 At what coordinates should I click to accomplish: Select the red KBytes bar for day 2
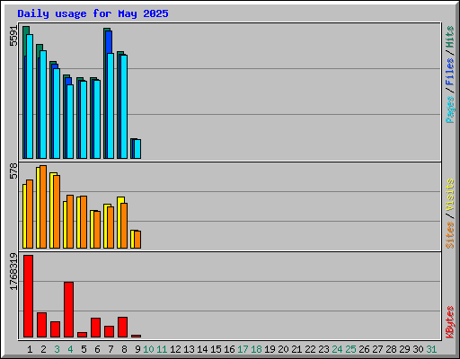coord(42,325)
